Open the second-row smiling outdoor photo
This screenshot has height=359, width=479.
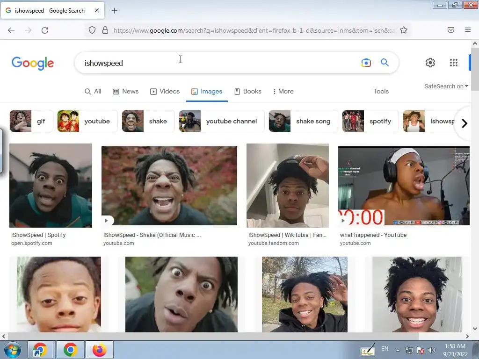click(305, 294)
